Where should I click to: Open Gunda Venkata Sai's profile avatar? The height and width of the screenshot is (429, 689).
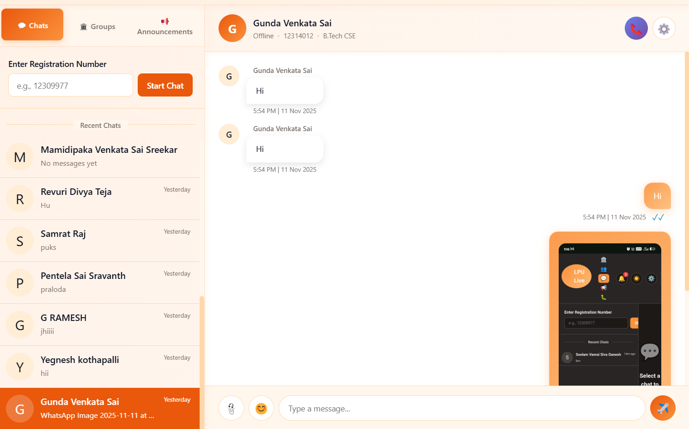(232, 28)
